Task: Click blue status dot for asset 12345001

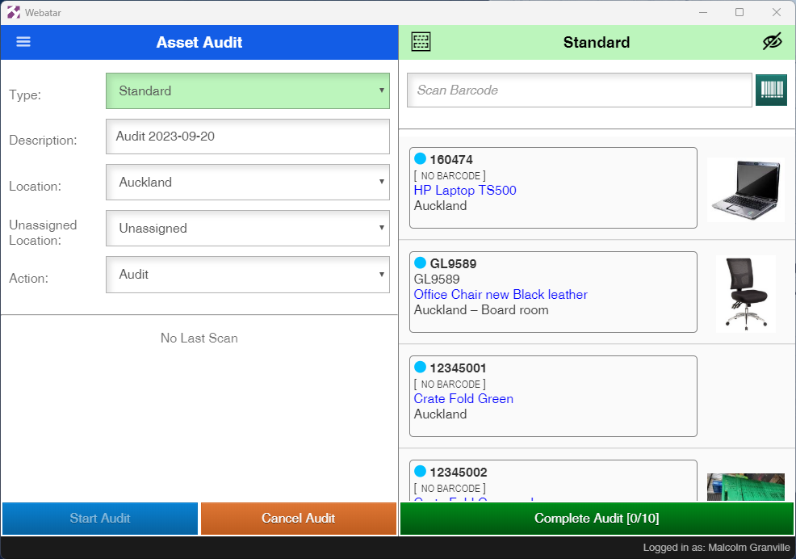Action: 421,367
